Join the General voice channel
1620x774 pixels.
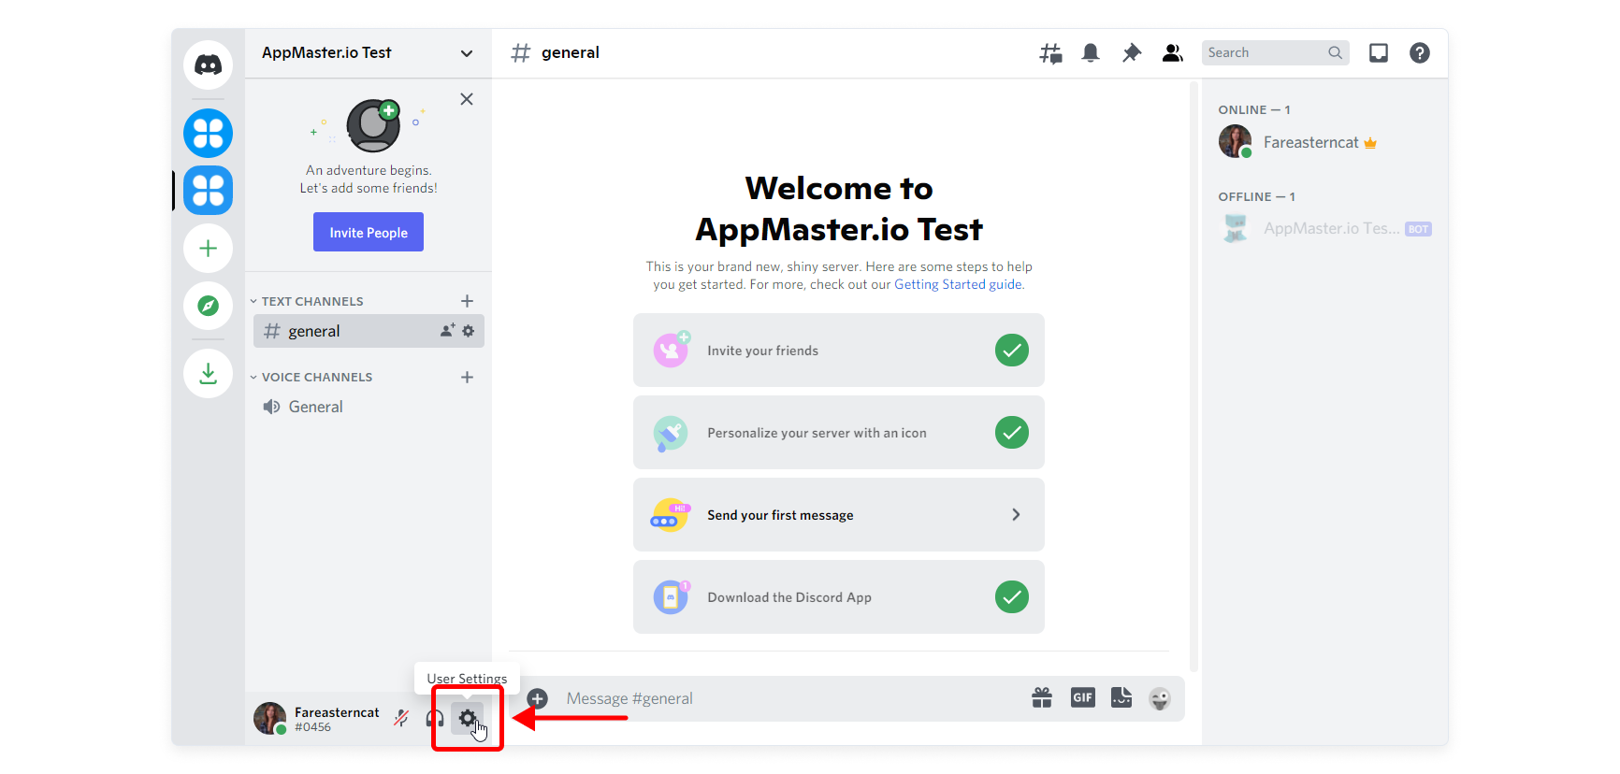pyautogui.click(x=369, y=407)
